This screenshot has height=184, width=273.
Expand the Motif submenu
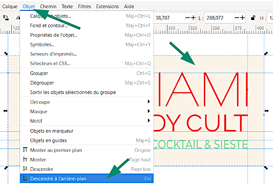(87, 121)
